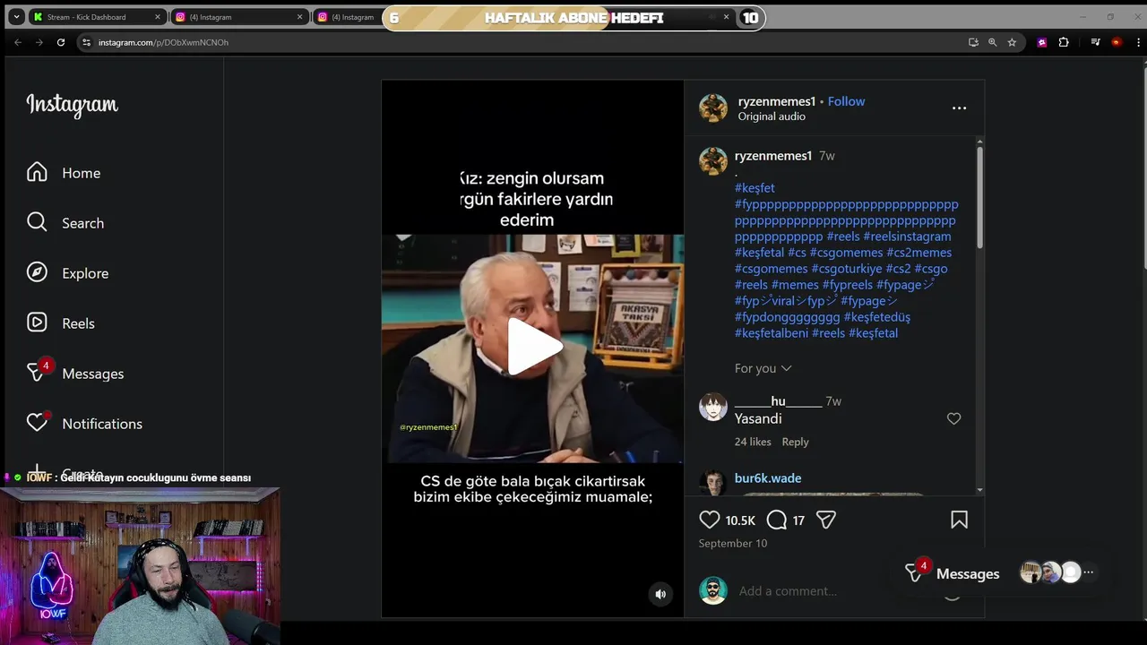Click the purple extension icon in toolbar
Screen dimensions: 1147x645
(1041, 42)
